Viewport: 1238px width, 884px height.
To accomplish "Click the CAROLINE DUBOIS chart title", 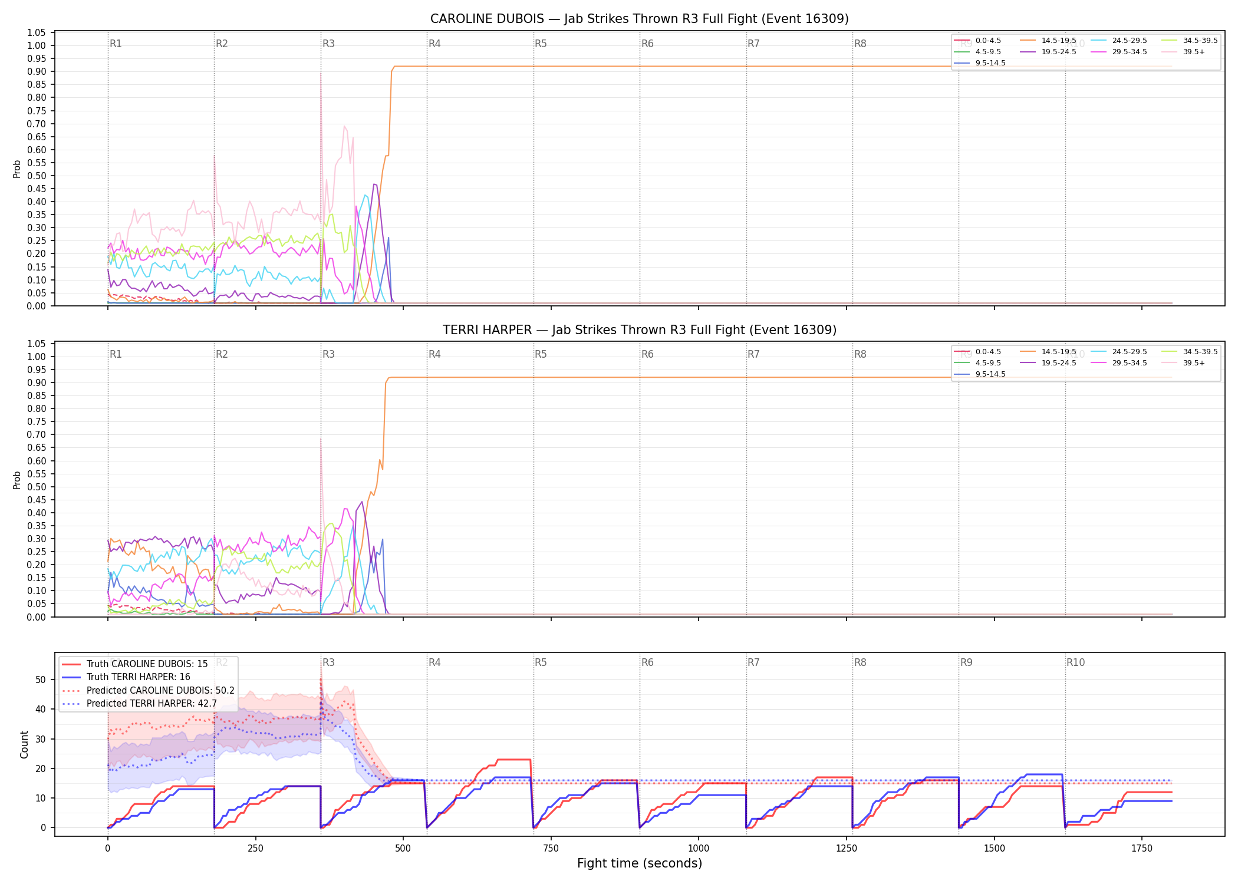I will tap(639, 19).
